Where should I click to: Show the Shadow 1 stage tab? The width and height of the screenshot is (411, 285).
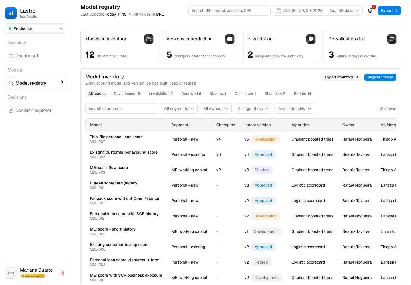click(x=218, y=94)
